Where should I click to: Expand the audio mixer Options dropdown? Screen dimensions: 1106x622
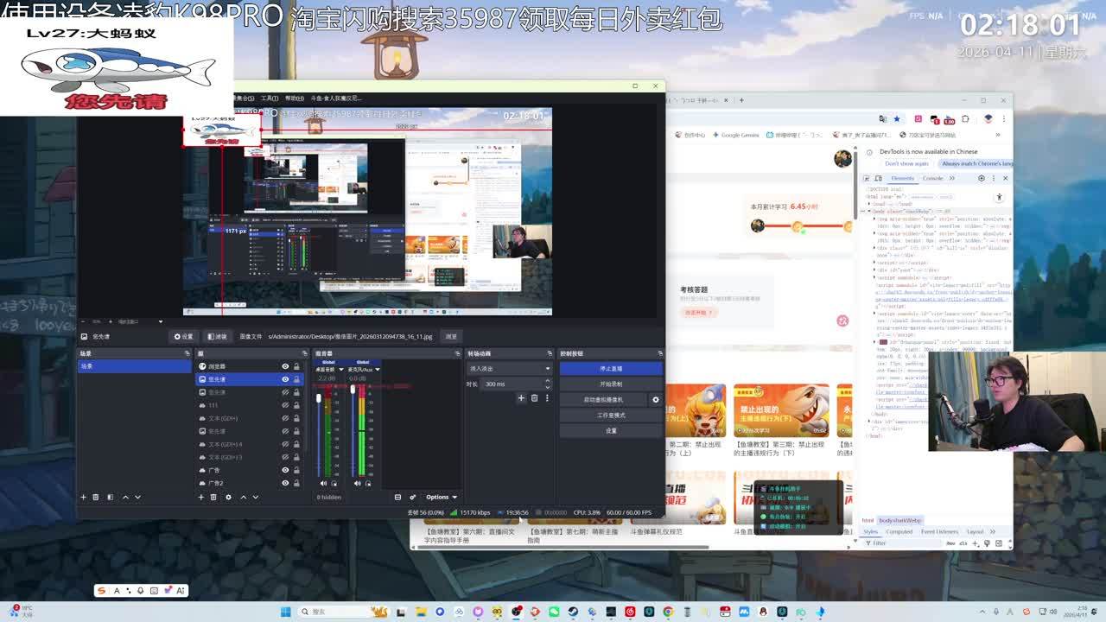(x=441, y=497)
